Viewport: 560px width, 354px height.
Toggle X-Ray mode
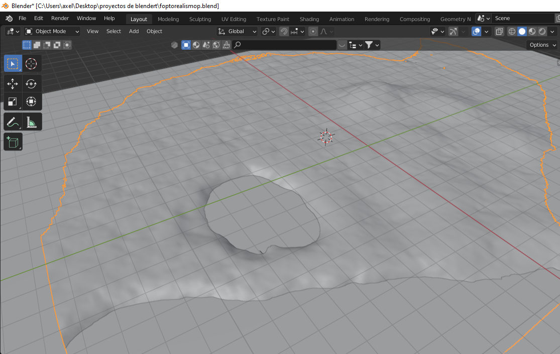tap(499, 32)
